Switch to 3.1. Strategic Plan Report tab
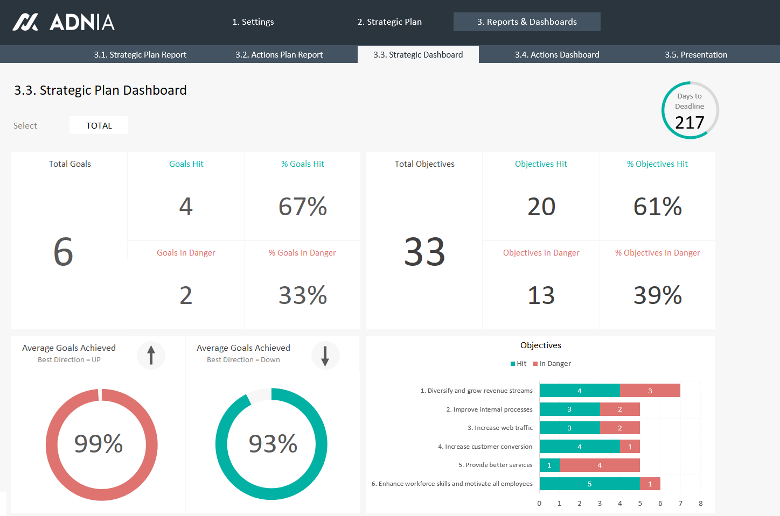The image size is (780, 516). tap(140, 55)
